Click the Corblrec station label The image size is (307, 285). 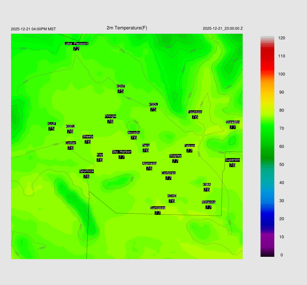coord(168,173)
